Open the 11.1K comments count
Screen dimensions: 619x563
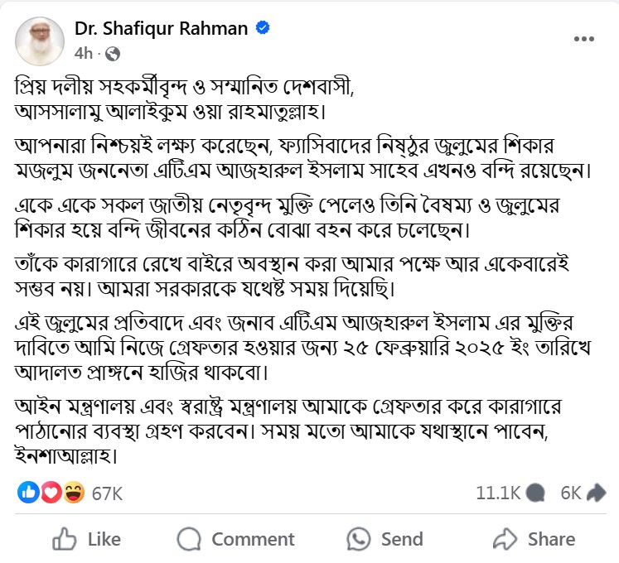click(498, 493)
